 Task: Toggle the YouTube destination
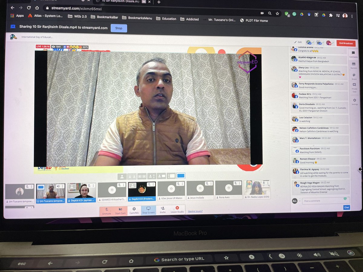coord(329,43)
